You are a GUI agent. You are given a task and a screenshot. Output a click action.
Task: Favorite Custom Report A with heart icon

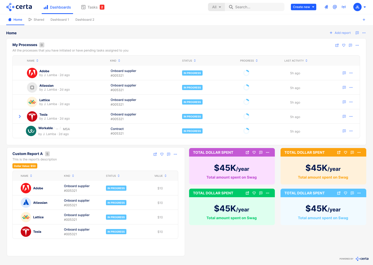[x=162, y=154]
